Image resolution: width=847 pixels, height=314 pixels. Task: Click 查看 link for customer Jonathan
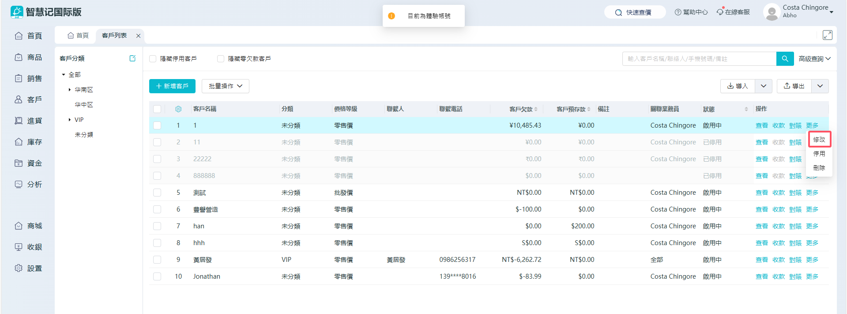tap(761, 276)
